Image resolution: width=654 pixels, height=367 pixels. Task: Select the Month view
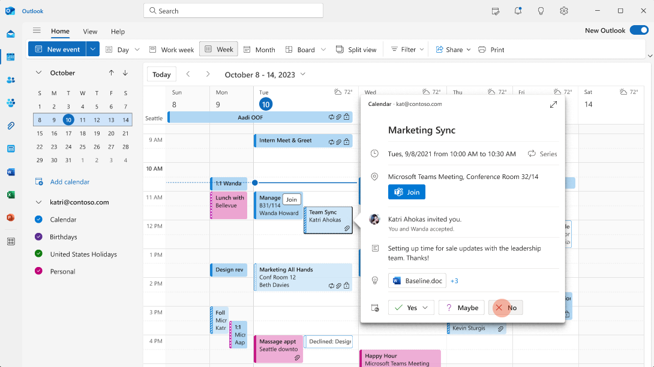click(x=259, y=50)
